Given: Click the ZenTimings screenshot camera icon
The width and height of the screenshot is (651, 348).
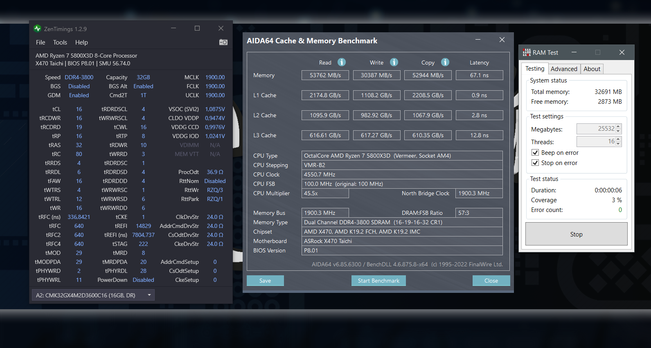Looking at the screenshot, I should [x=223, y=42].
